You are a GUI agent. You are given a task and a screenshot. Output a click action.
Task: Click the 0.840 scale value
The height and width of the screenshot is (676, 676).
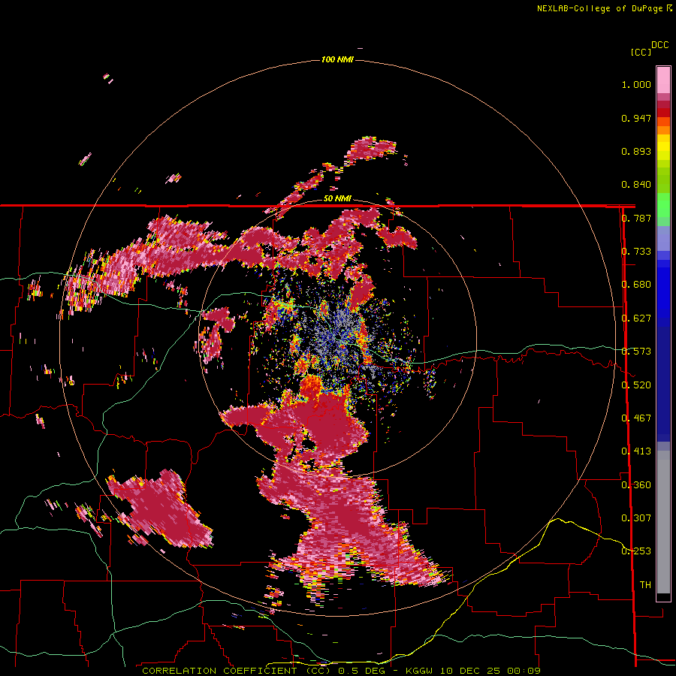pyautogui.click(x=636, y=185)
